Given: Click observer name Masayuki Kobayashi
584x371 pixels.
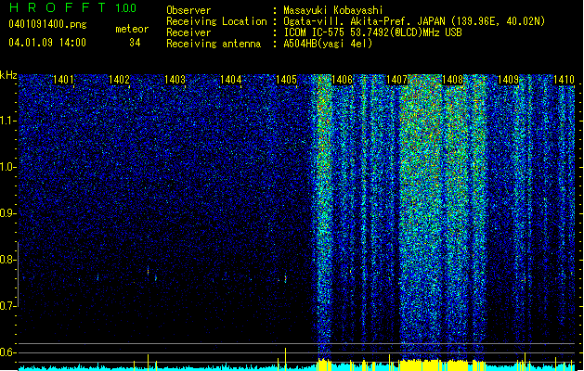Looking at the screenshot, I should (333, 10).
